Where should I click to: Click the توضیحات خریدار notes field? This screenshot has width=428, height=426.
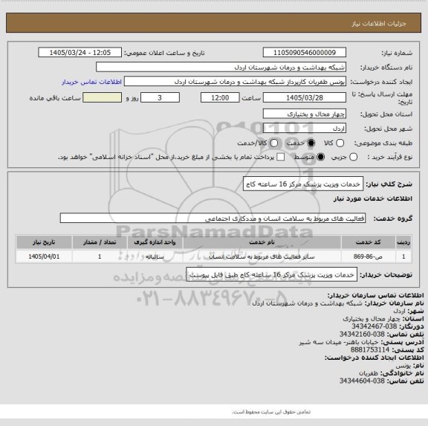pos(272,275)
